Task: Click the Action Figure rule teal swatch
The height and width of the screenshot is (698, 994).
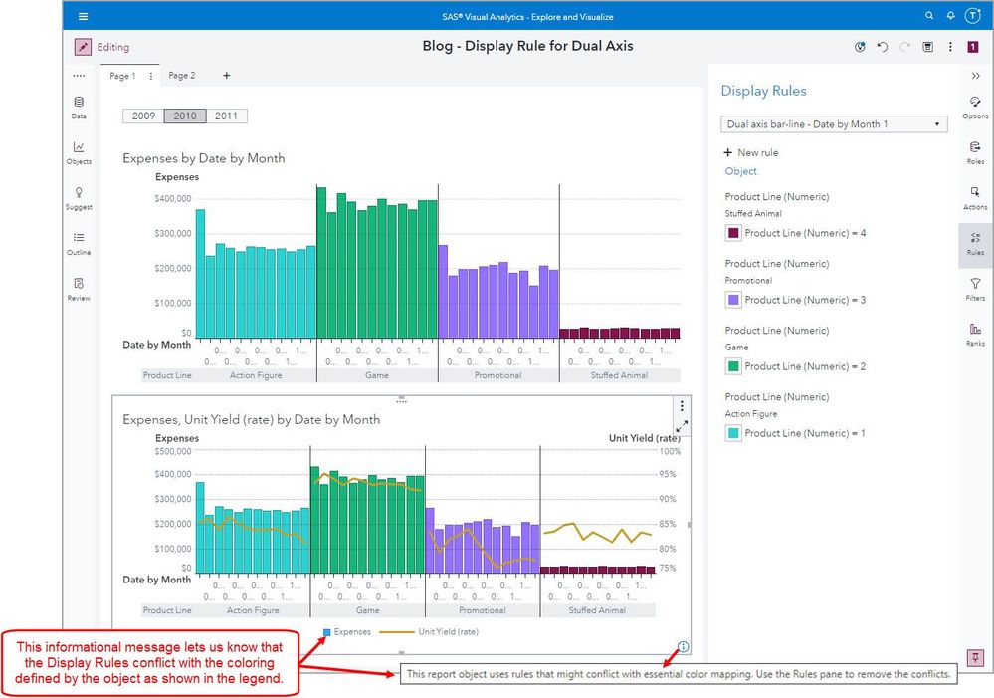Action: point(733,433)
